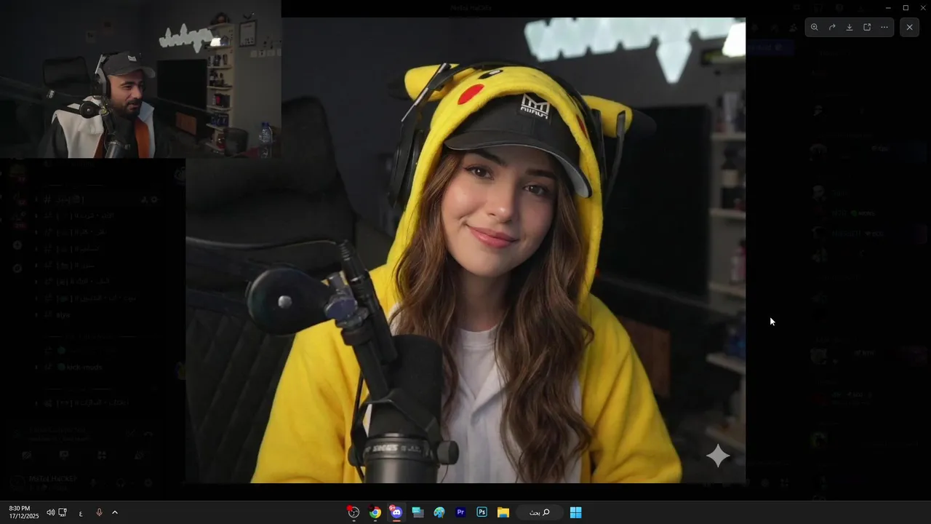Viewport: 931px width, 524px height.
Task: Open the network tray icon
Action: point(63,512)
